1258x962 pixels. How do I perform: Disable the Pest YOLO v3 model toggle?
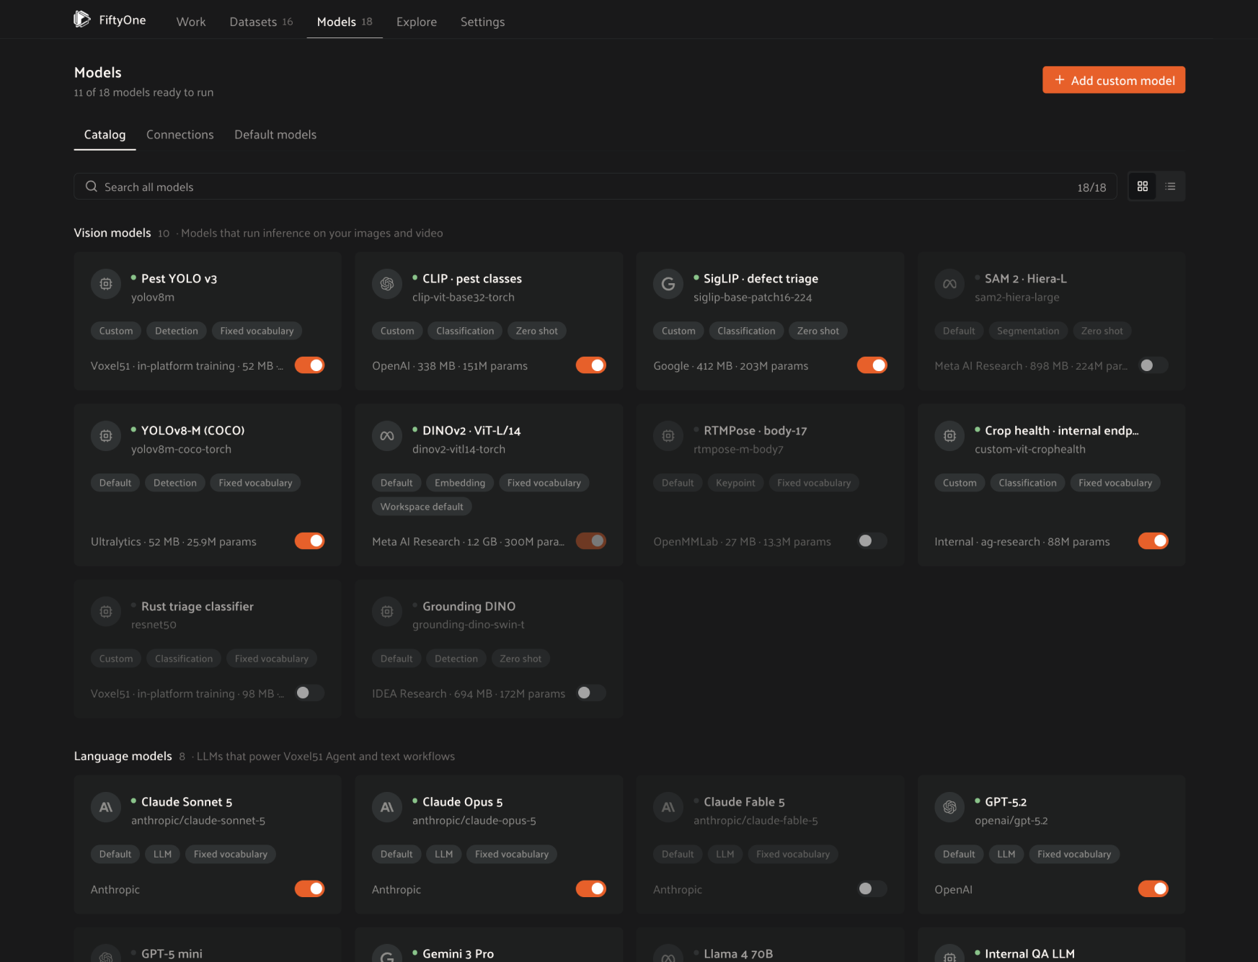pyautogui.click(x=310, y=365)
